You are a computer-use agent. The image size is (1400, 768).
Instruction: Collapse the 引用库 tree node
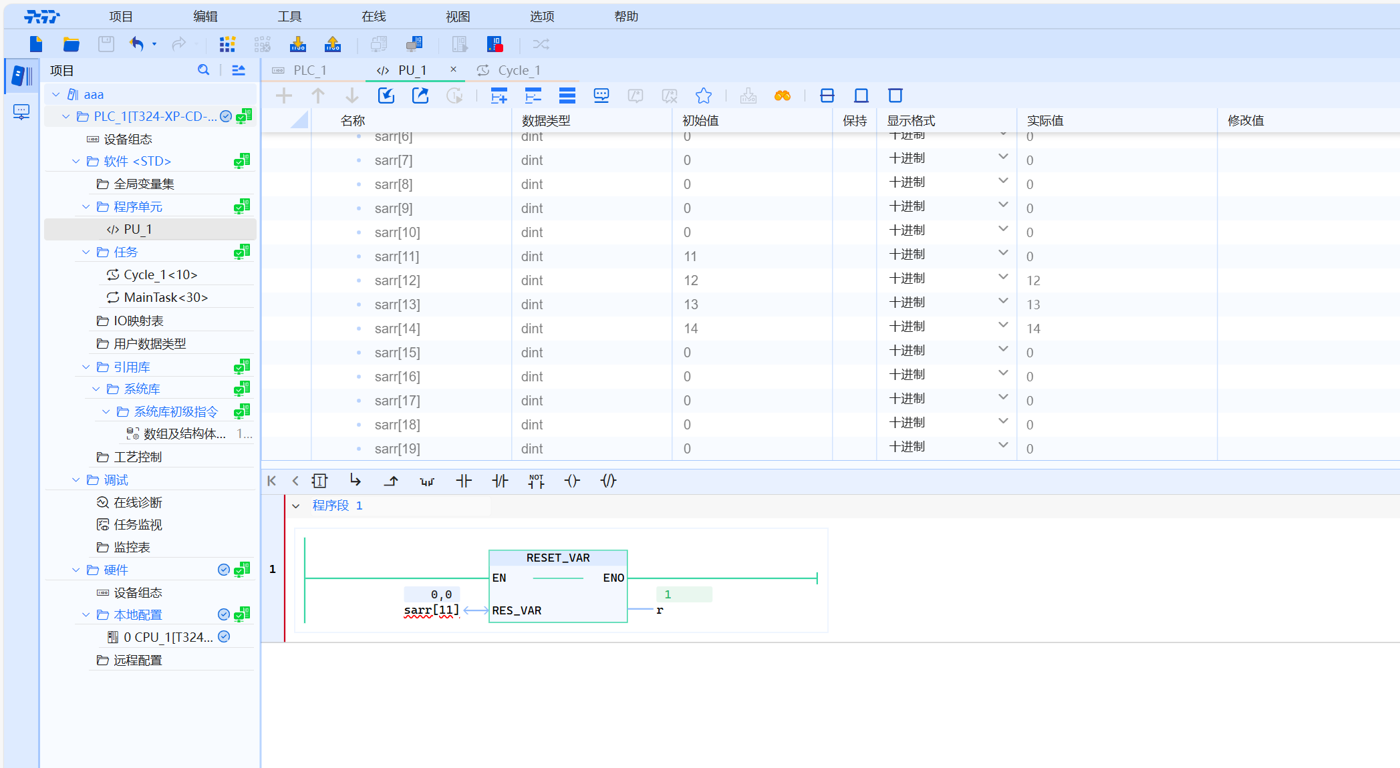pyautogui.click(x=86, y=367)
